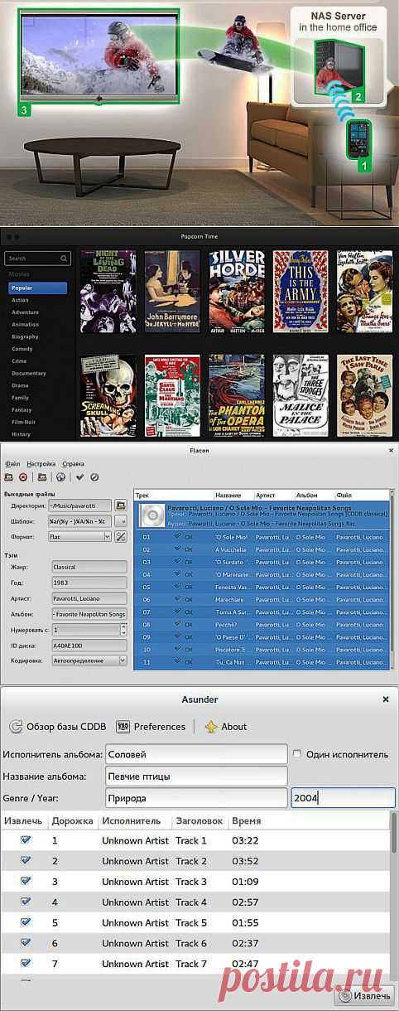Image resolution: width=399 pixels, height=1011 pixels.
Task: Click OK status icon of Flacon track 05
Action: click(x=177, y=587)
